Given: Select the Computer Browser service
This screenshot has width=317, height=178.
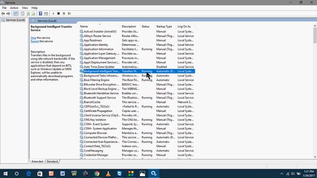Looking at the screenshot, I should click(x=137, y=133).
